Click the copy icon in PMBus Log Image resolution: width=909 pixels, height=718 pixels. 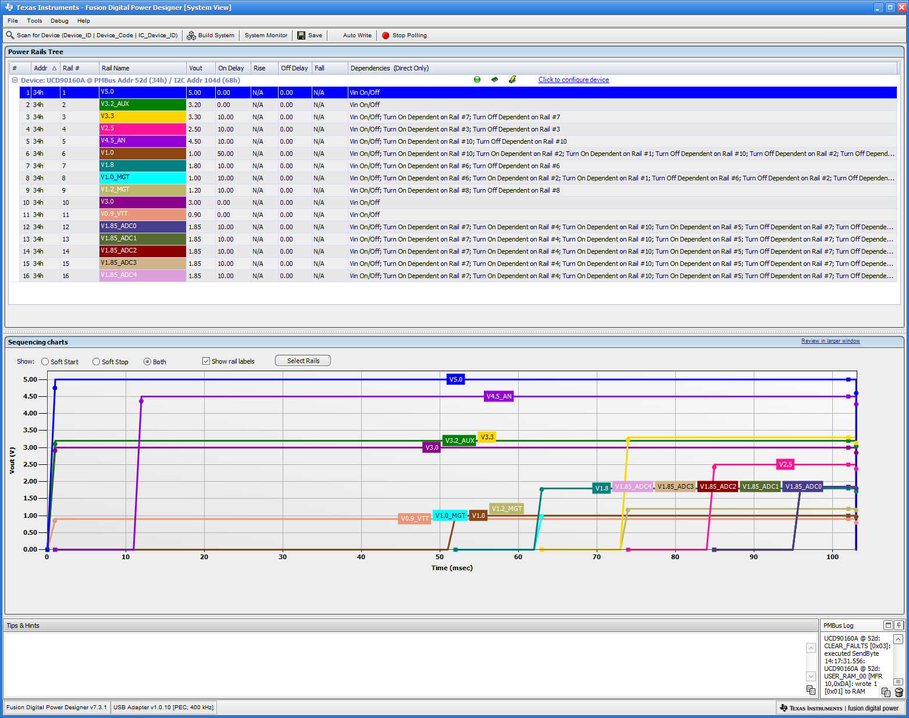tap(886, 692)
